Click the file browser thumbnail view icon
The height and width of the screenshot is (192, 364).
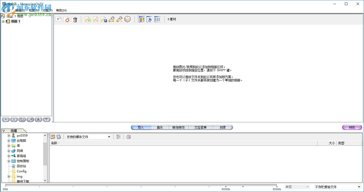tap(118, 137)
